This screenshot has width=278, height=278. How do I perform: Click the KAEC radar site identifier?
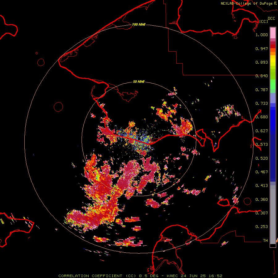point(172,276)
